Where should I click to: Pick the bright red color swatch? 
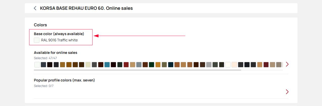coord(126,64)
